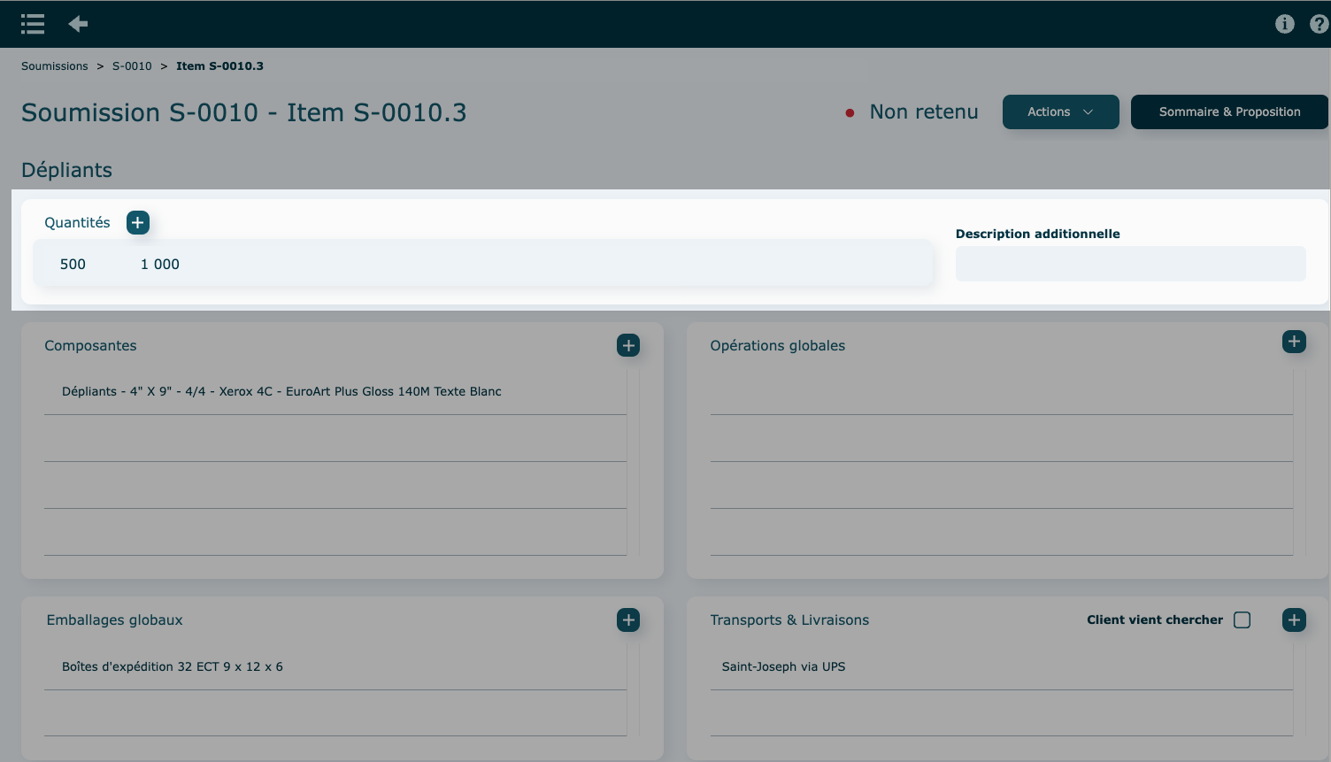Add a component in Composantes panel

coord(628,345)
